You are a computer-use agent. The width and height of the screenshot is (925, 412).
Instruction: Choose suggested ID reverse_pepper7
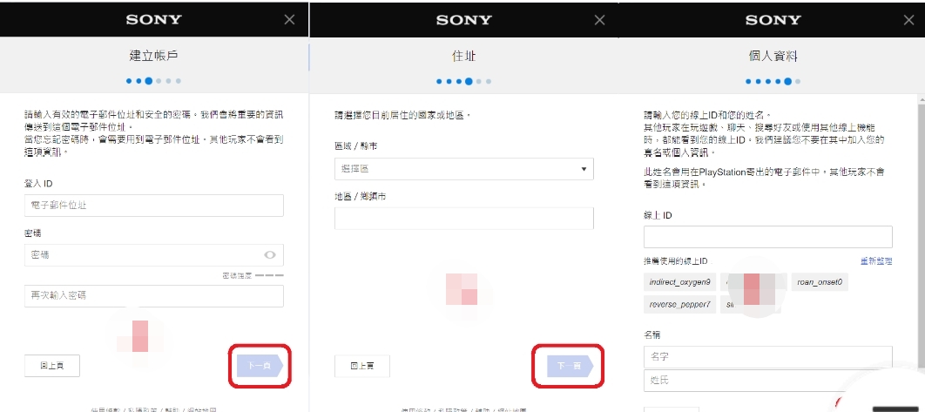[x=680, y=305]
